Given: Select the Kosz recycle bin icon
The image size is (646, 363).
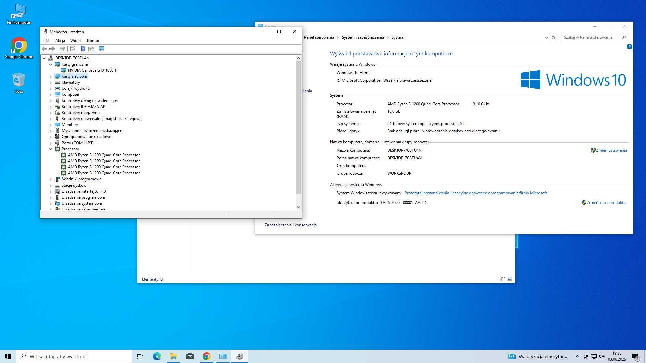Looking at the screenshot, I should [x=19, y=83].
